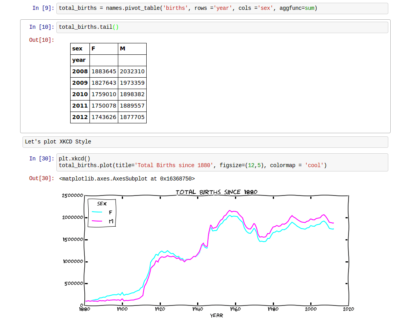
Task: Click the 1980 x-axis label
Action: 273,309
